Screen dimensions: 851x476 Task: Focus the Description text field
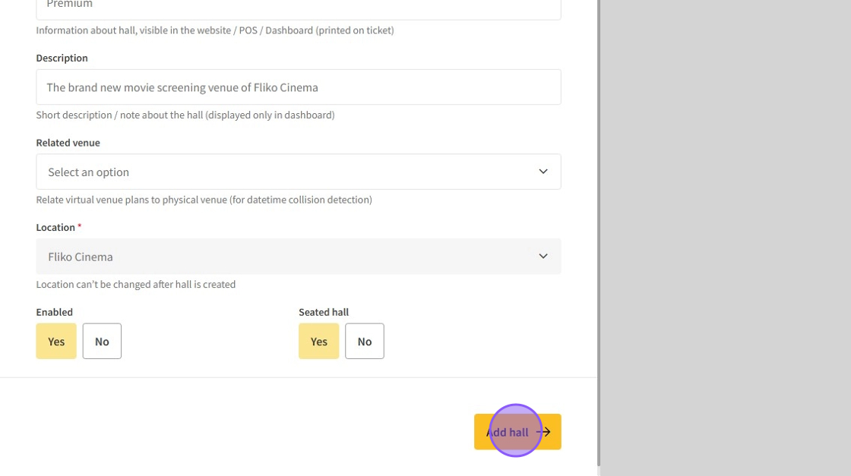point(298,87)
